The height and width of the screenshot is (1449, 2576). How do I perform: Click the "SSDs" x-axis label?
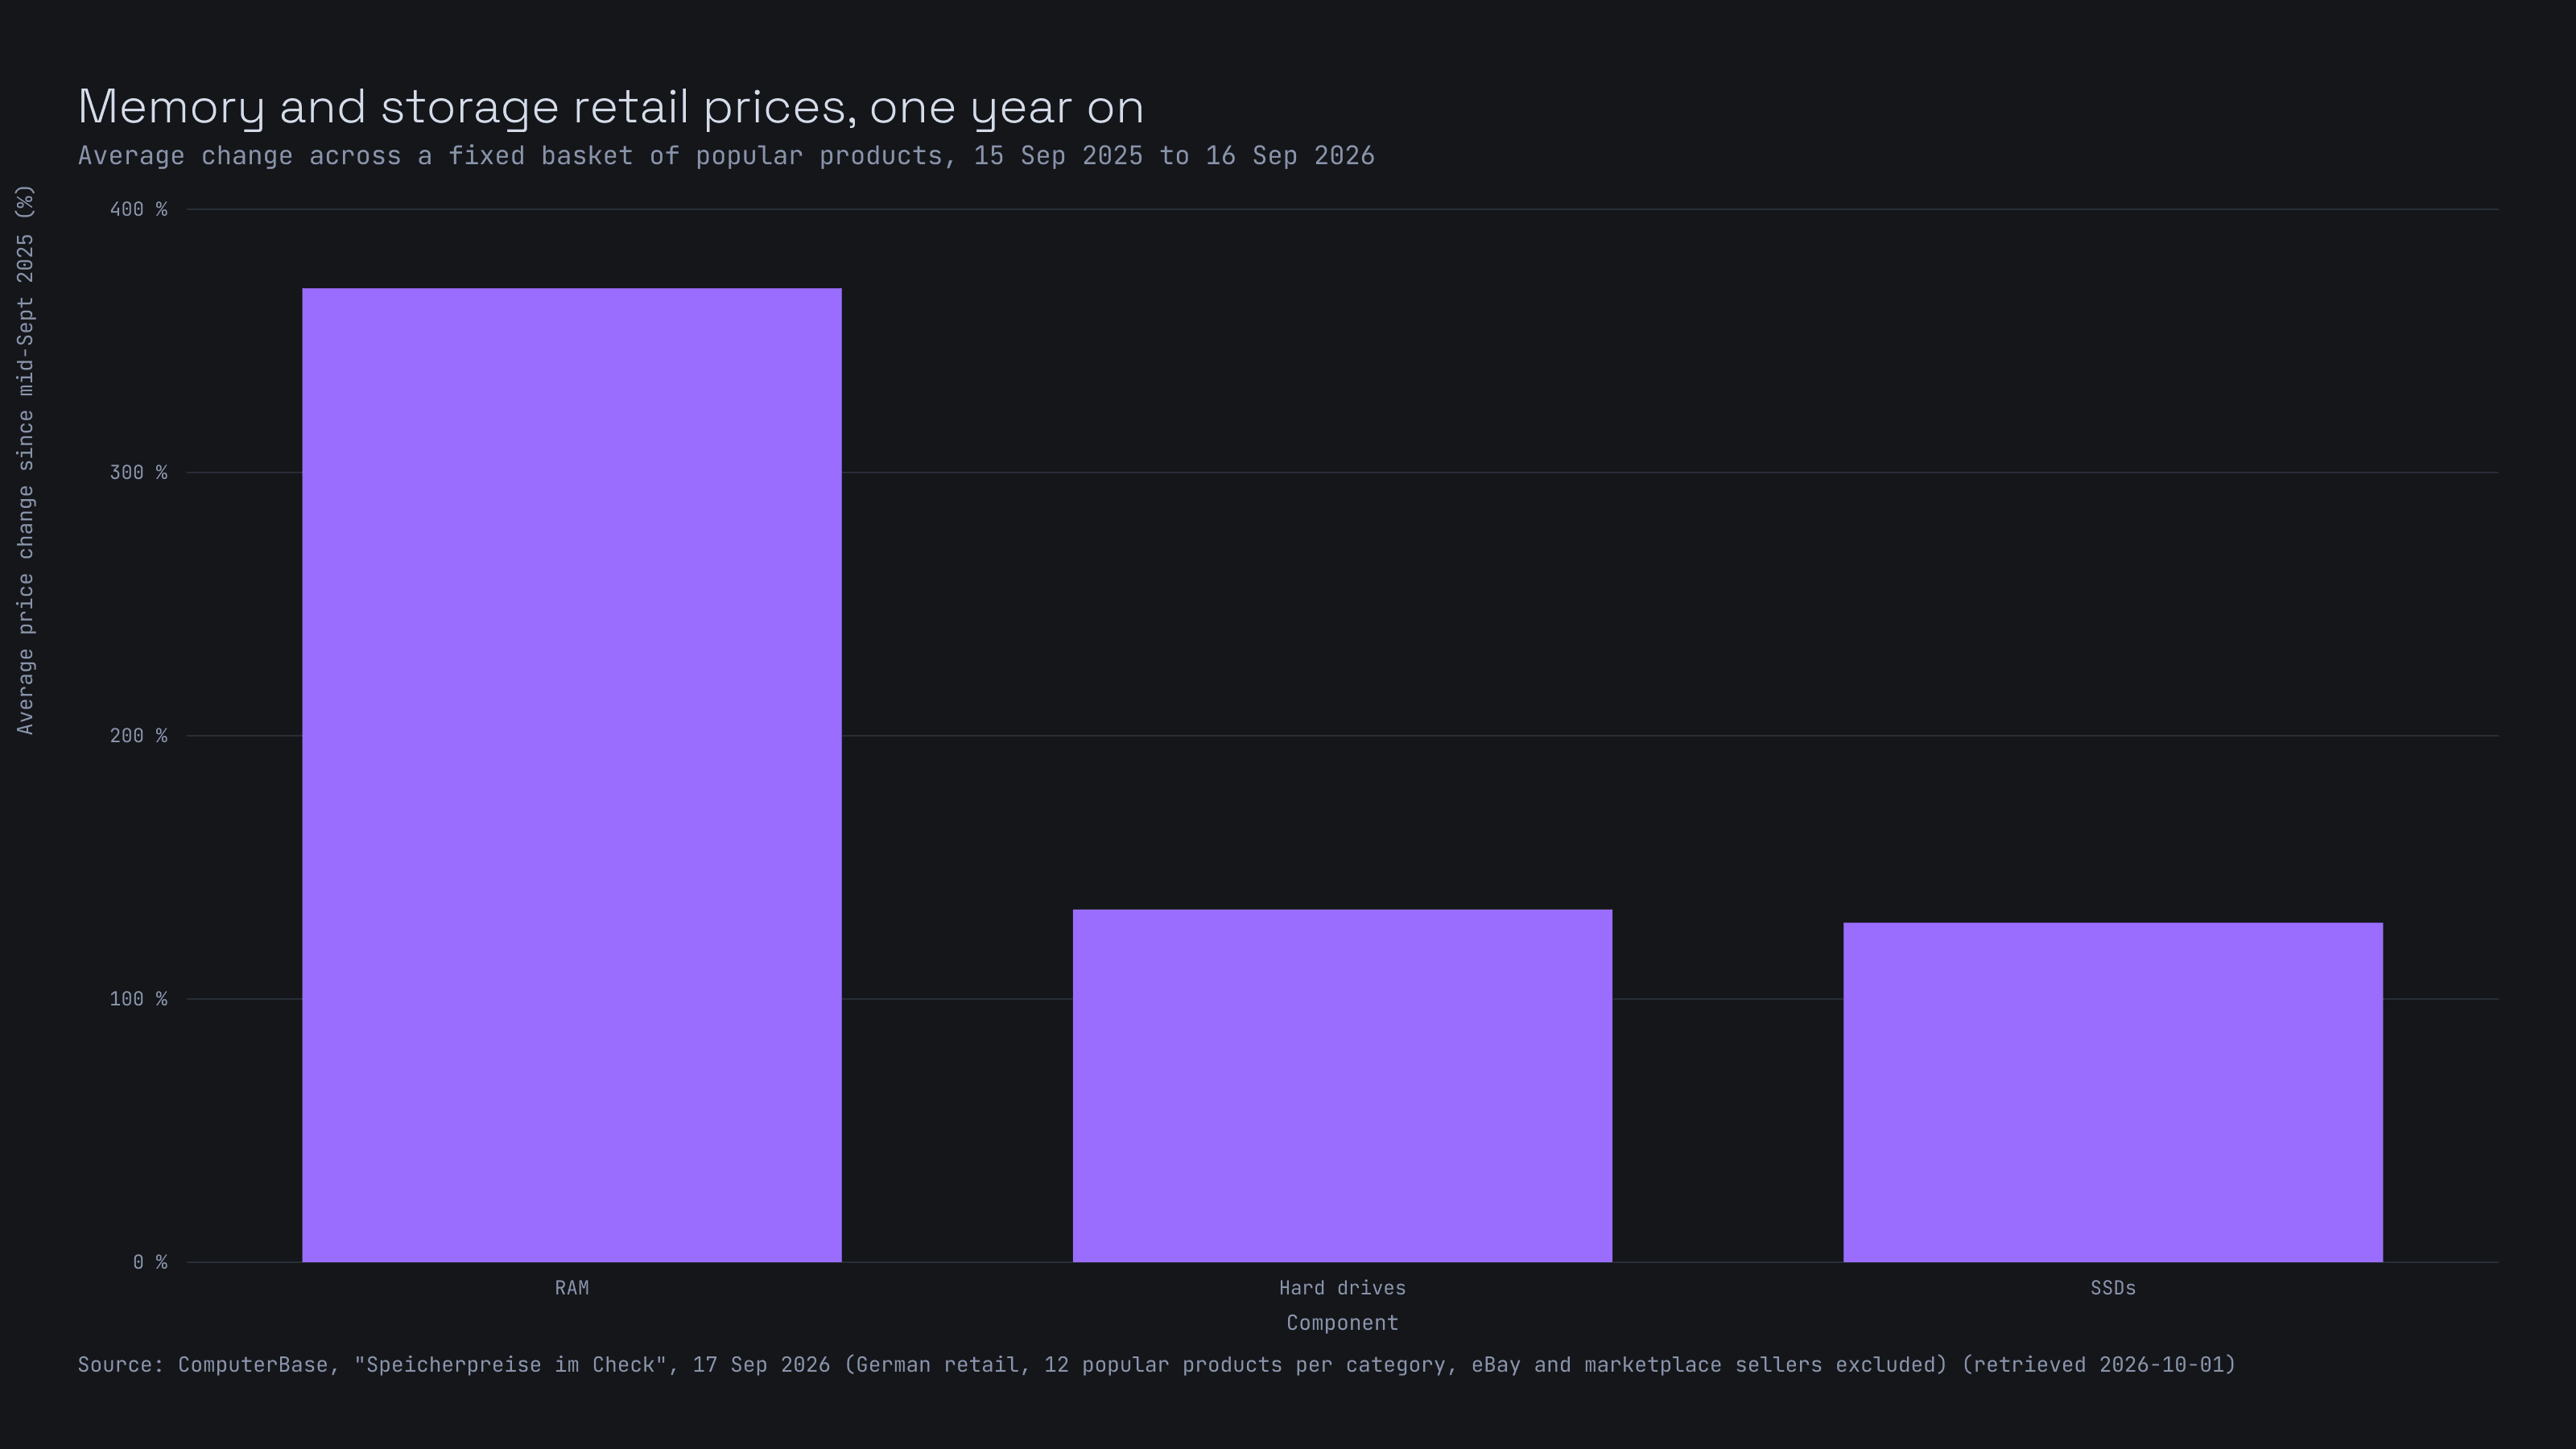coord(2113,1288)
